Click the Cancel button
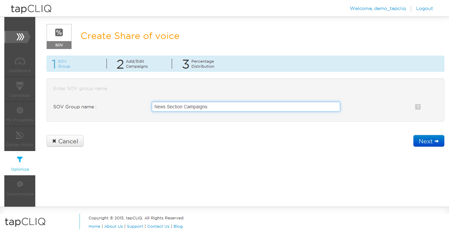The image size is (449, 237). click(65, 141)
